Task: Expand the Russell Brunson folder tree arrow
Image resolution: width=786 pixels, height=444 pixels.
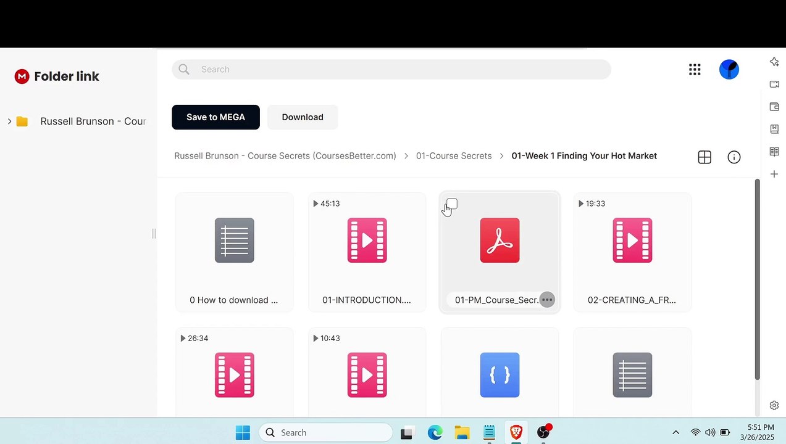Action: [9, 121]
